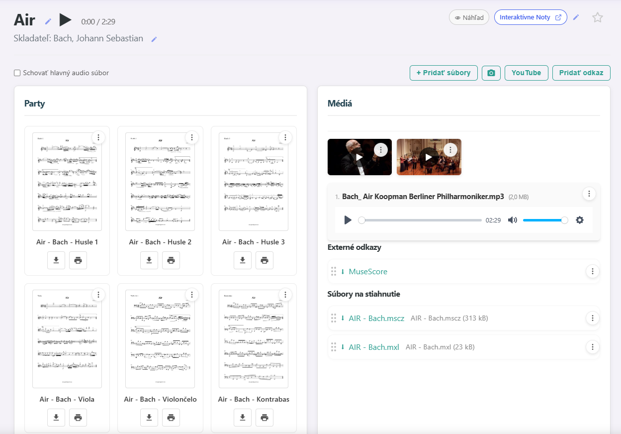Viewport: 621px width, 434px height.
Task: Print the Viola part
Action: point(78,418)
